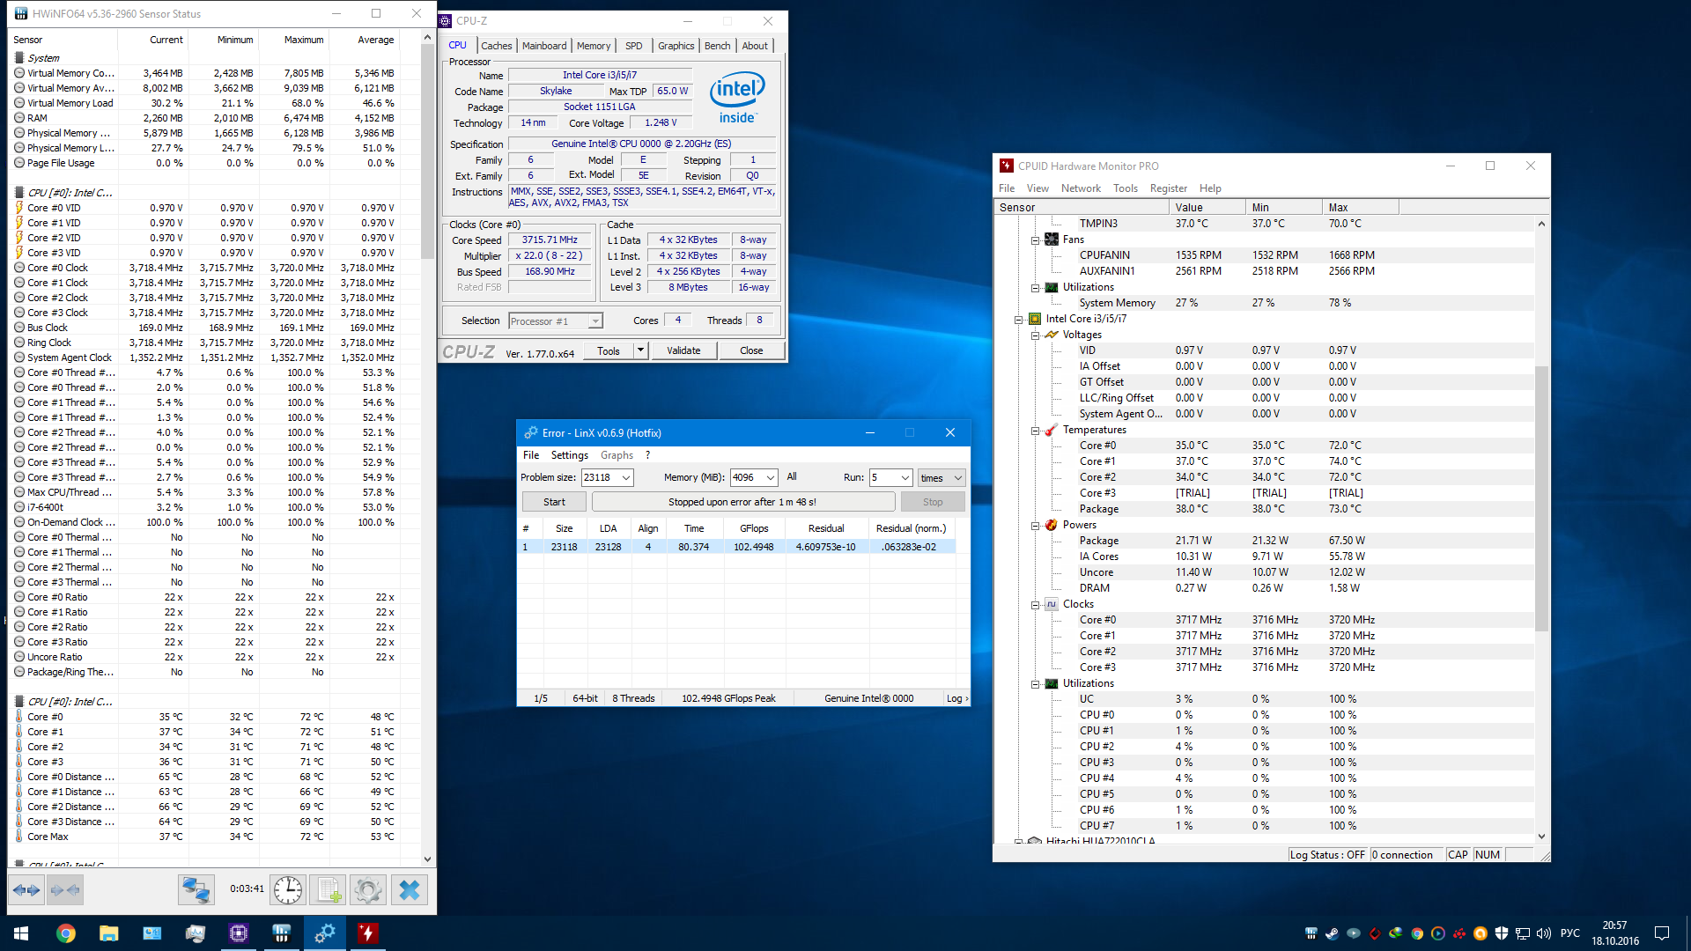Open the Problem size dropdown in LinX

[x=626, y=477]
